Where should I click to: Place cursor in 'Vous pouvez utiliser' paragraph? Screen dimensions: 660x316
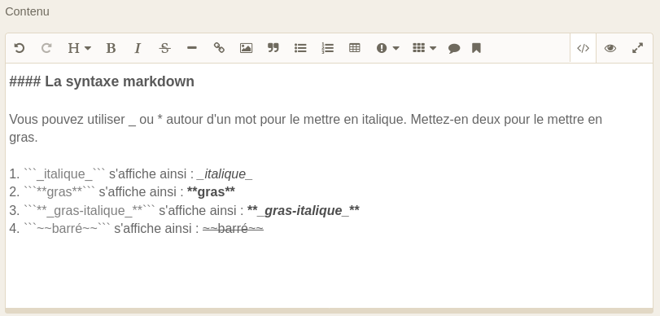(x=306, y=128)
